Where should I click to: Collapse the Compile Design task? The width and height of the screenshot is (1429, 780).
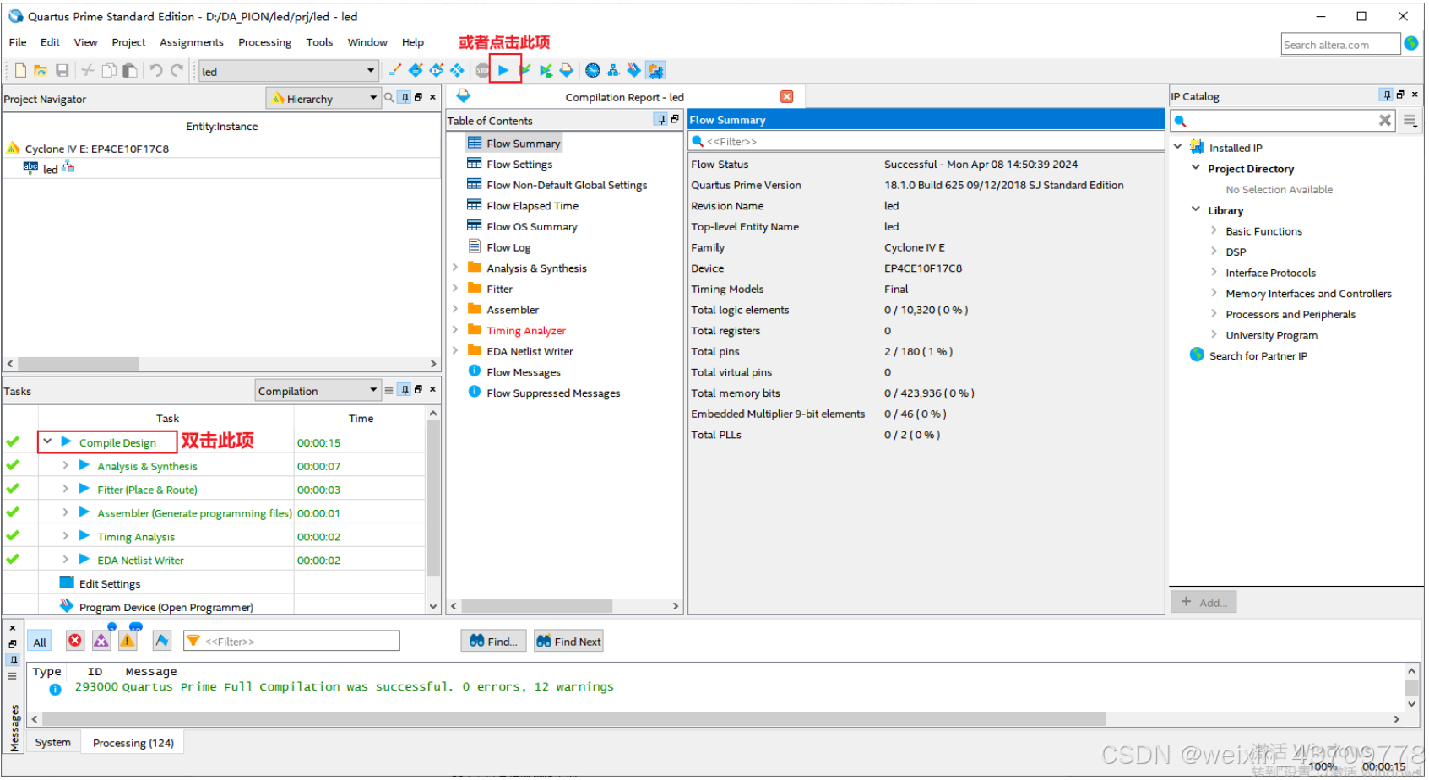tap(48, 441)
